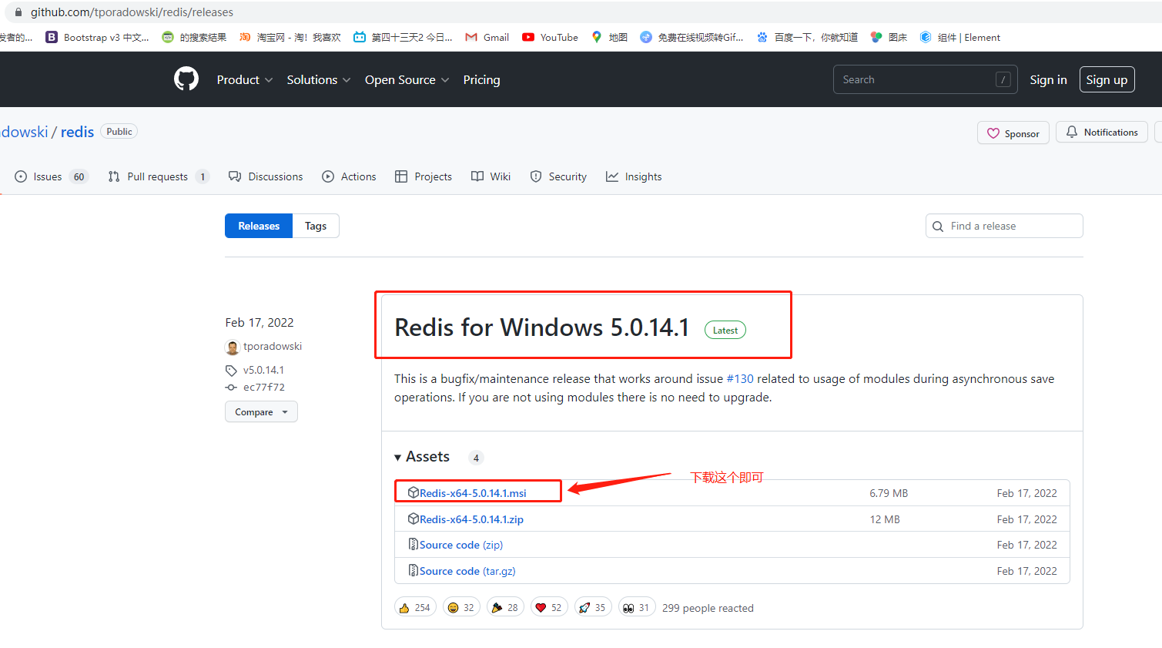The image size is (1162, 648).
Task: Click the package icon beside the .zip asset
Action: [x=414, y=519]
